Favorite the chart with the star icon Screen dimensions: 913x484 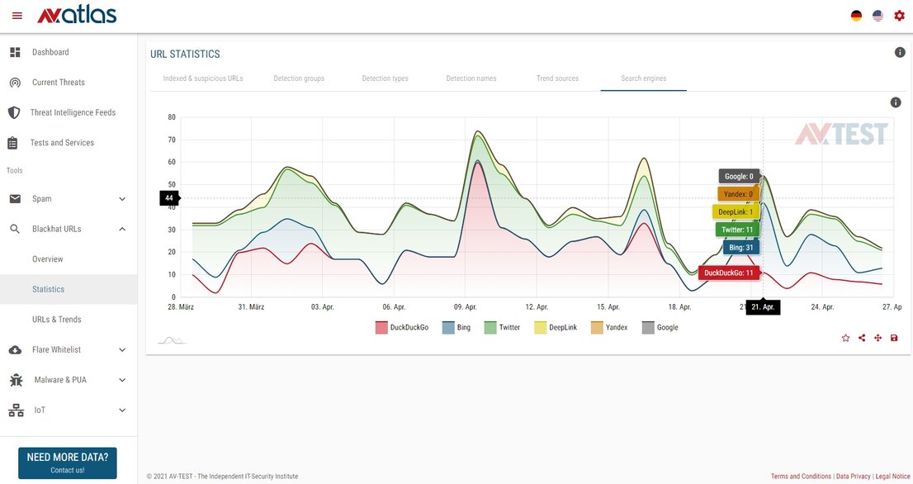(845, 338)
